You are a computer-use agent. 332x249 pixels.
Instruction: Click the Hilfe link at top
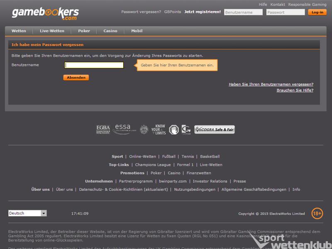click(263, 5)
